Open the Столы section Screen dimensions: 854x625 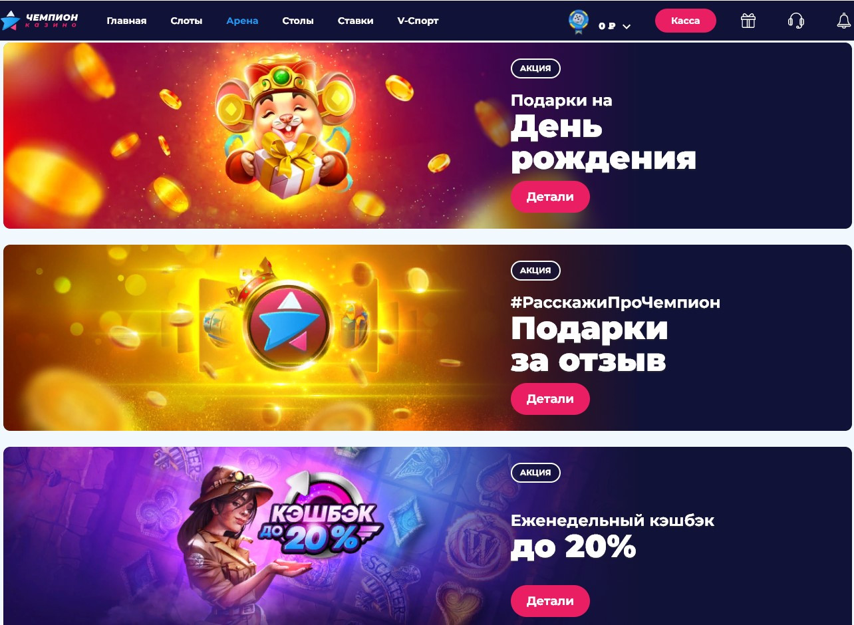point(298,21)
